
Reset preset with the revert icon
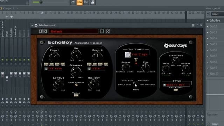tap(107, 31)
